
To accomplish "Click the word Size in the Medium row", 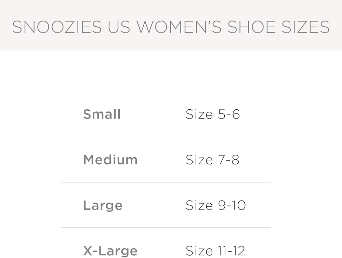I will [199, 160].
